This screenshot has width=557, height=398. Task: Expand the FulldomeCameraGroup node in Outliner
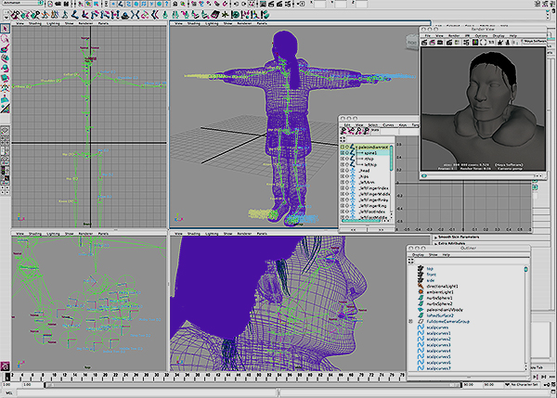coord(411,321)
